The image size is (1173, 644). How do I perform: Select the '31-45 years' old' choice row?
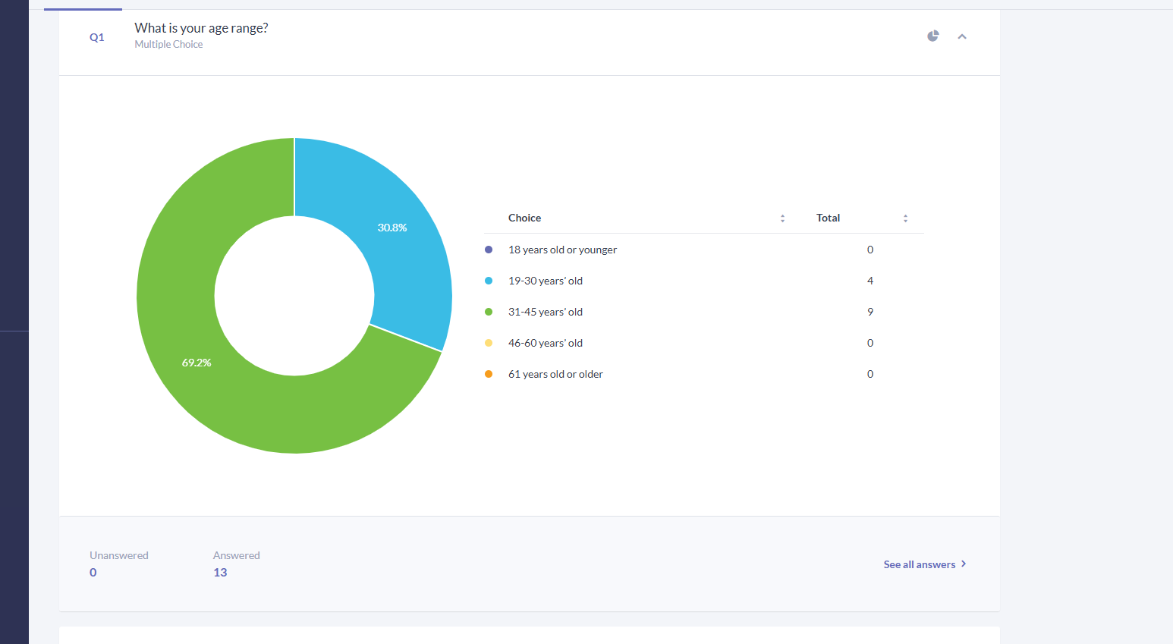(703, 312)
